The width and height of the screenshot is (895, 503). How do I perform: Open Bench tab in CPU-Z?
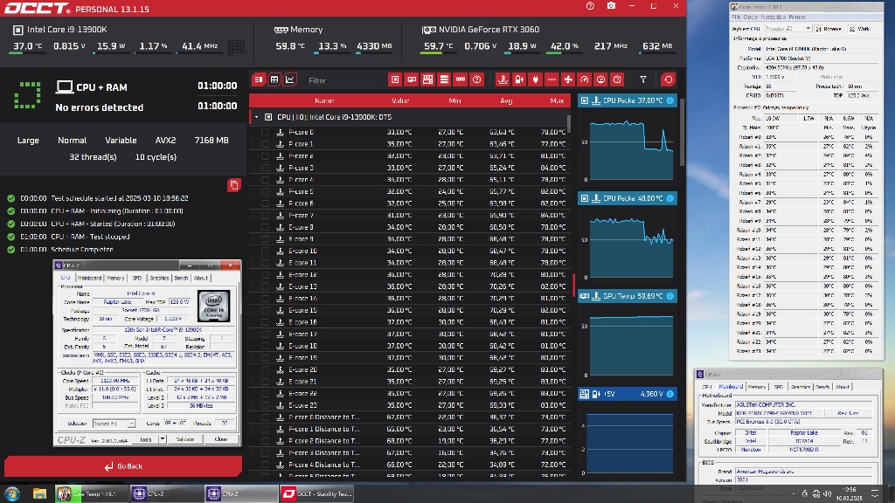click(181, 279)
